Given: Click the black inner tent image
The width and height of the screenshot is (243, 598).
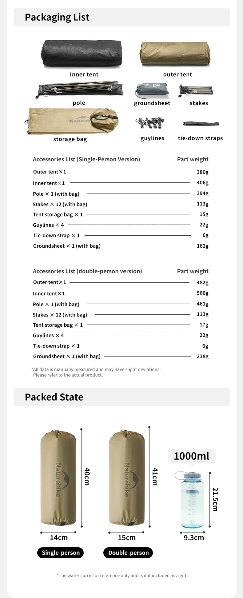Looking at the screenshot, I should click(x=82, y=54).
